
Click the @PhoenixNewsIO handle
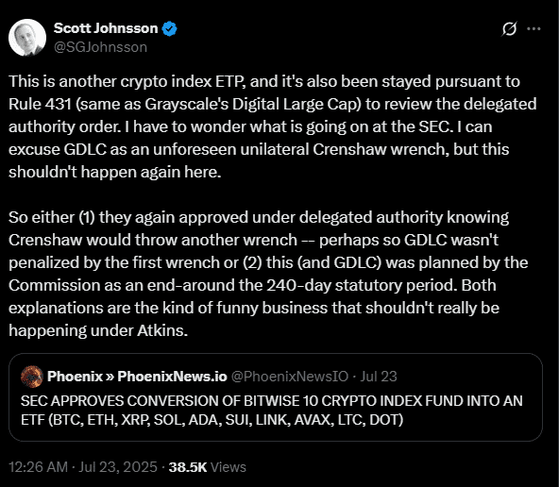(290, 377)
